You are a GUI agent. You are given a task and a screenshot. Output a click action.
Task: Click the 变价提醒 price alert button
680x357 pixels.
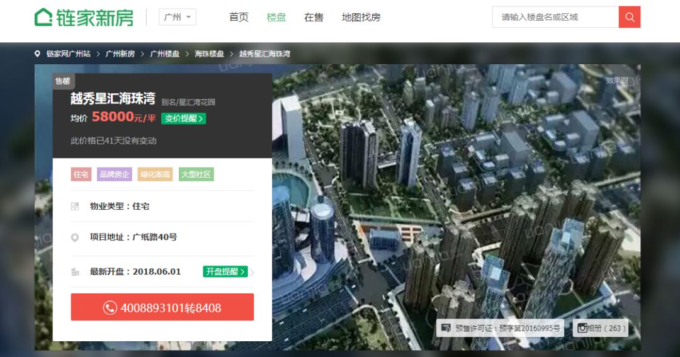tap(183, 118)
